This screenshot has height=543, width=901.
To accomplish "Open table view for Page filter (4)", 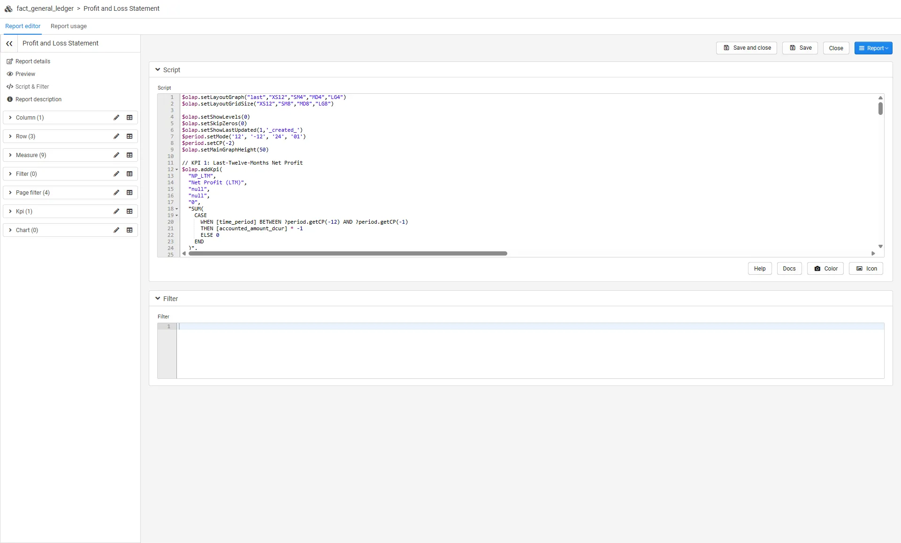I will tap(130, 193).
